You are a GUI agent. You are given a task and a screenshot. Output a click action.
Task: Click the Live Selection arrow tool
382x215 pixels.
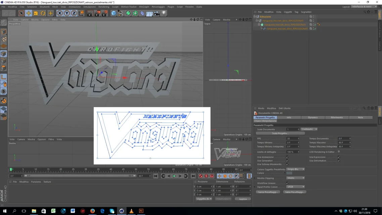pos(21,13)
